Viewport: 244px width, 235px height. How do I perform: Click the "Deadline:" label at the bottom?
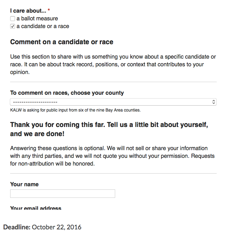click(x=17, y=227)
